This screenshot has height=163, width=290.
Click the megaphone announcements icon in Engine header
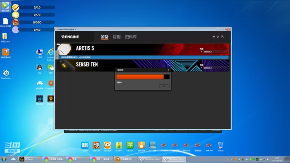coord(213,37)
